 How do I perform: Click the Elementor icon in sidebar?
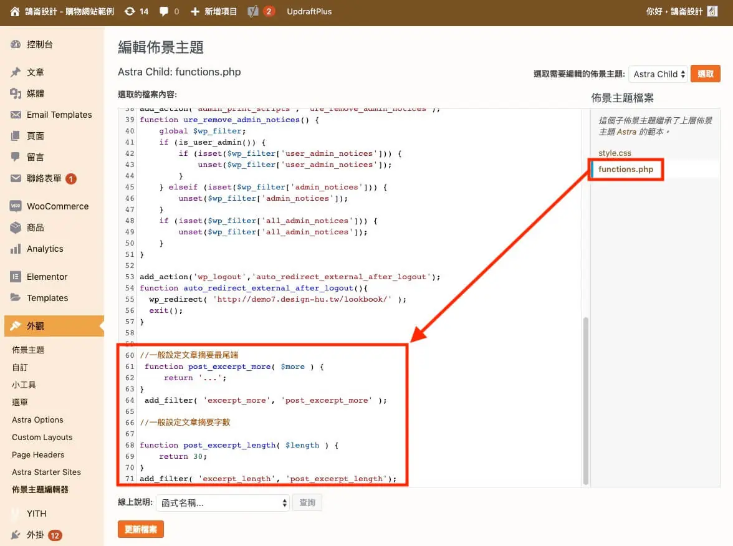coord(16,277)
